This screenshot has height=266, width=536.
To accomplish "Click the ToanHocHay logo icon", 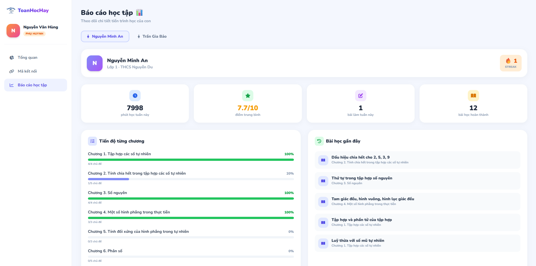I will click(11, 10).
